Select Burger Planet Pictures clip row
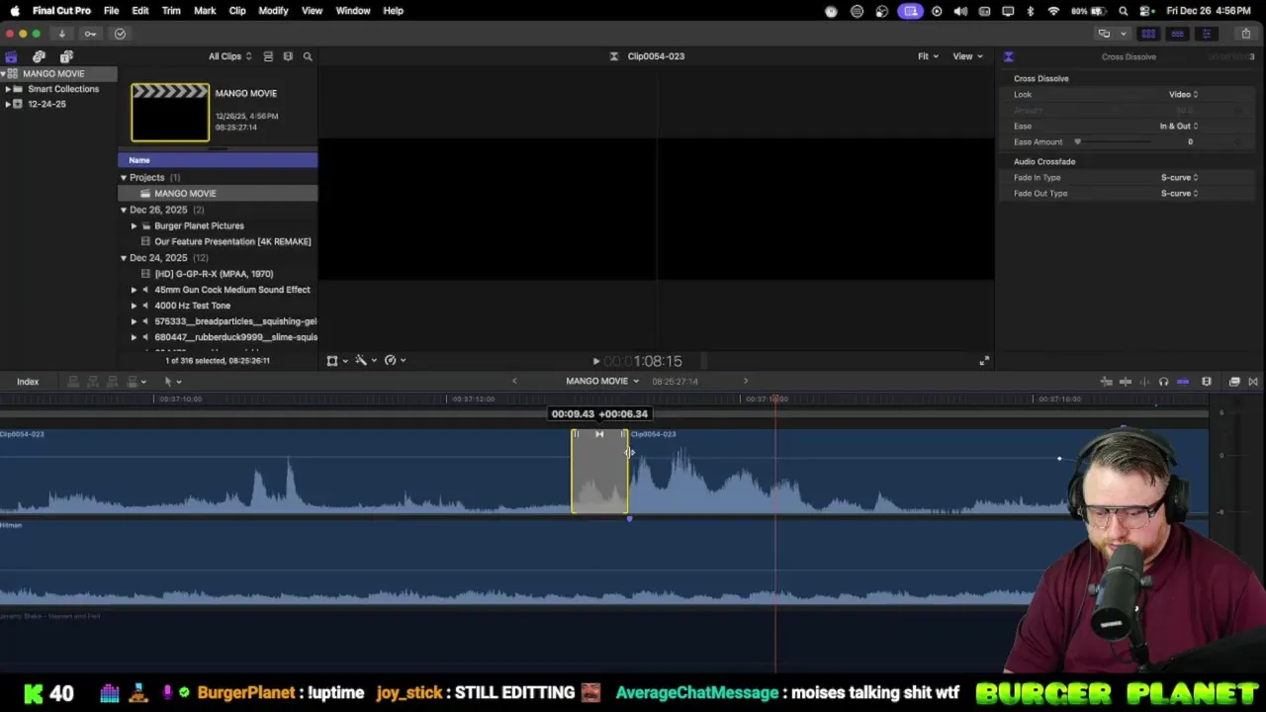This screenshot has height=712, width=1266. [x=218, y=225]
